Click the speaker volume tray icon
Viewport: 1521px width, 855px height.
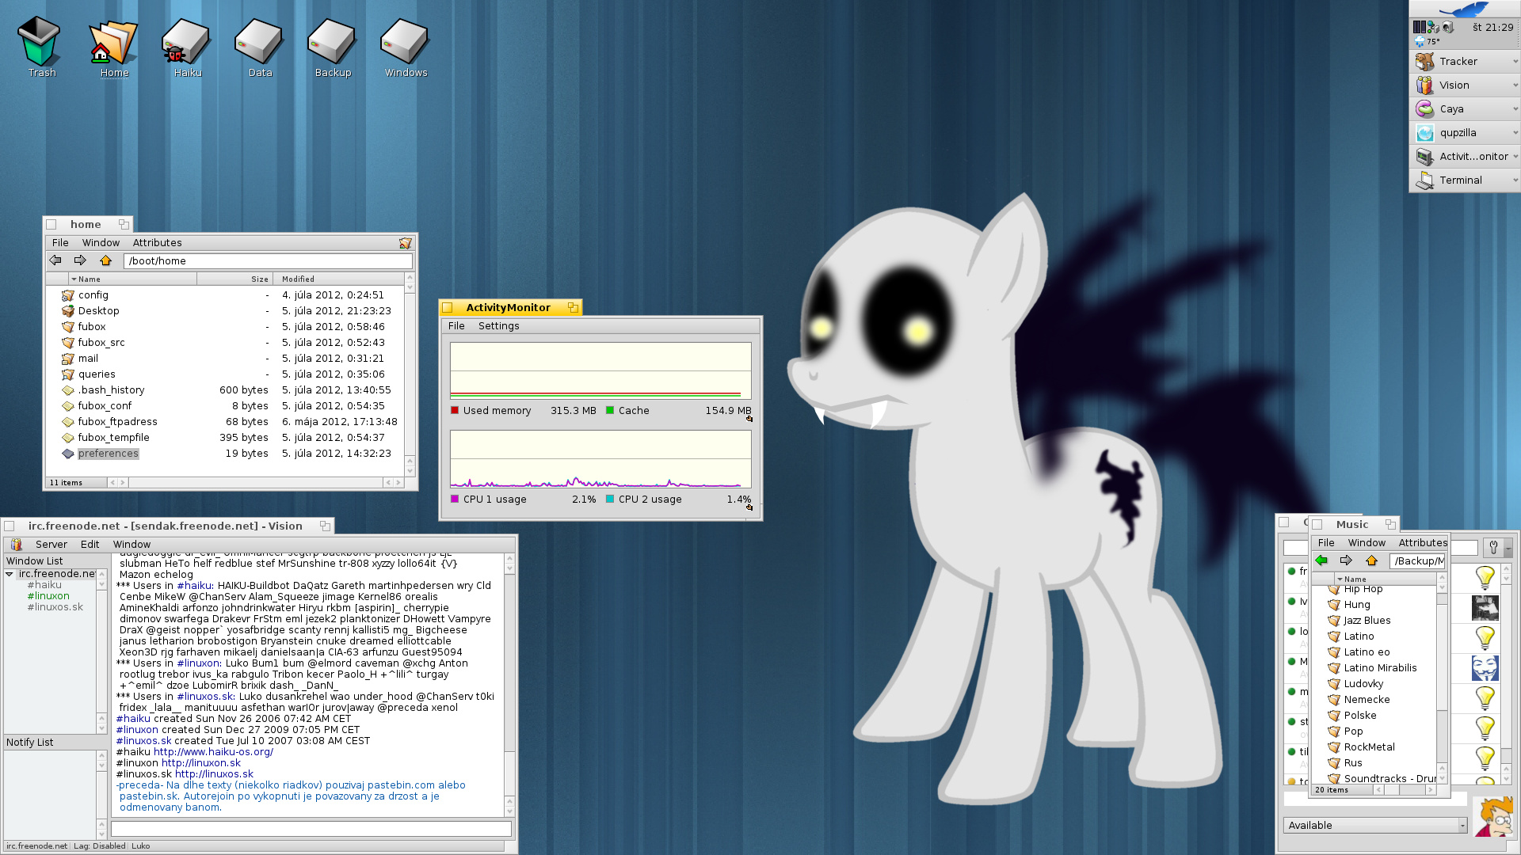coord(1447,28)
